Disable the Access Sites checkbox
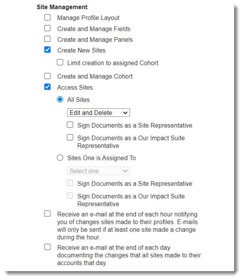The height and width of the screenshot is (280, 243). (x=47, y=87)
